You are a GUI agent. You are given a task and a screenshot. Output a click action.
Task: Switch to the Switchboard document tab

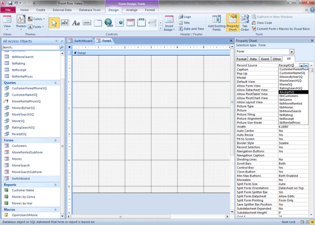tap(81, 41)
